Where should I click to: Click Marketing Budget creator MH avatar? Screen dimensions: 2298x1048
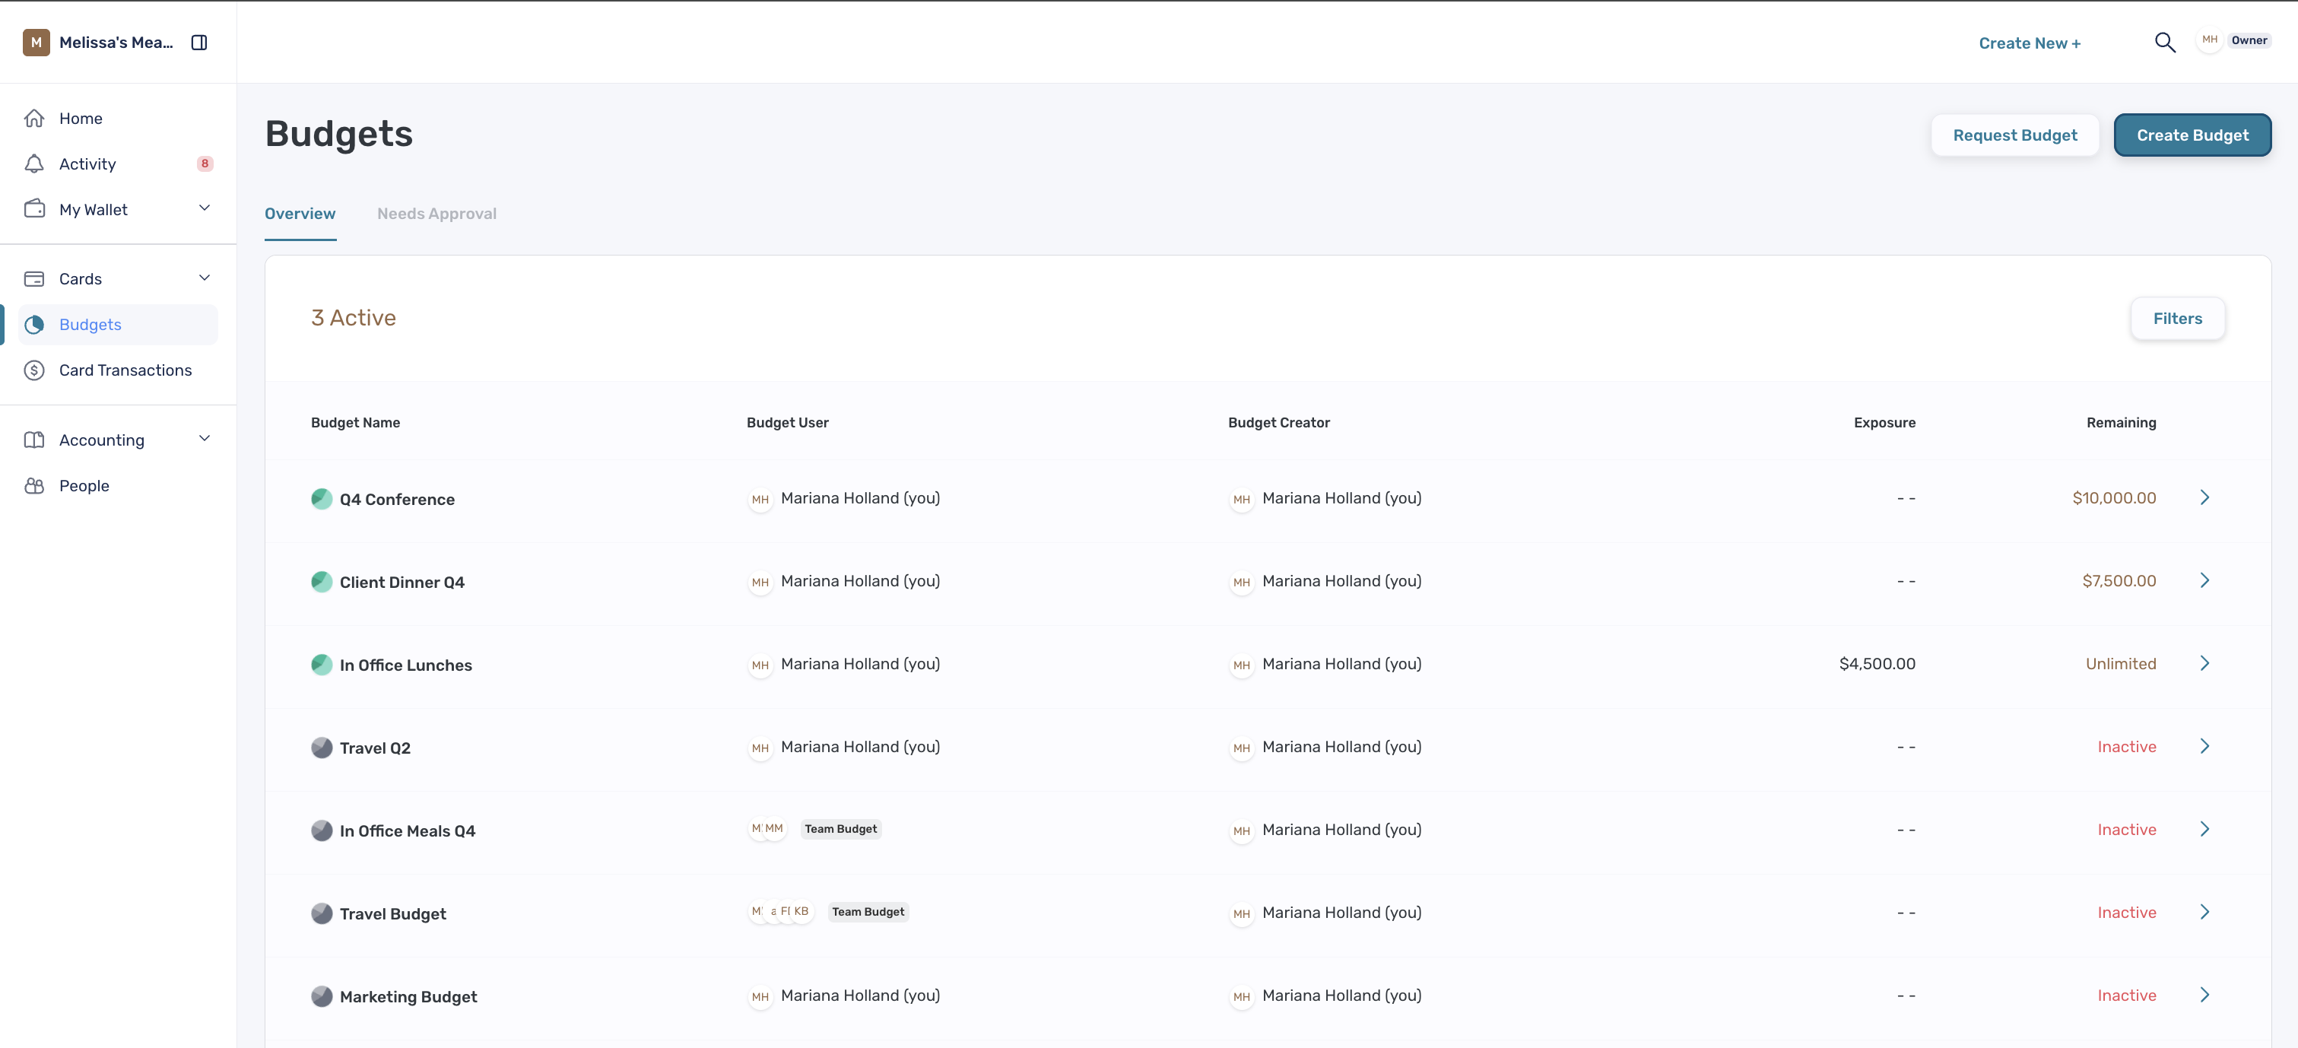pos(1241,997)
